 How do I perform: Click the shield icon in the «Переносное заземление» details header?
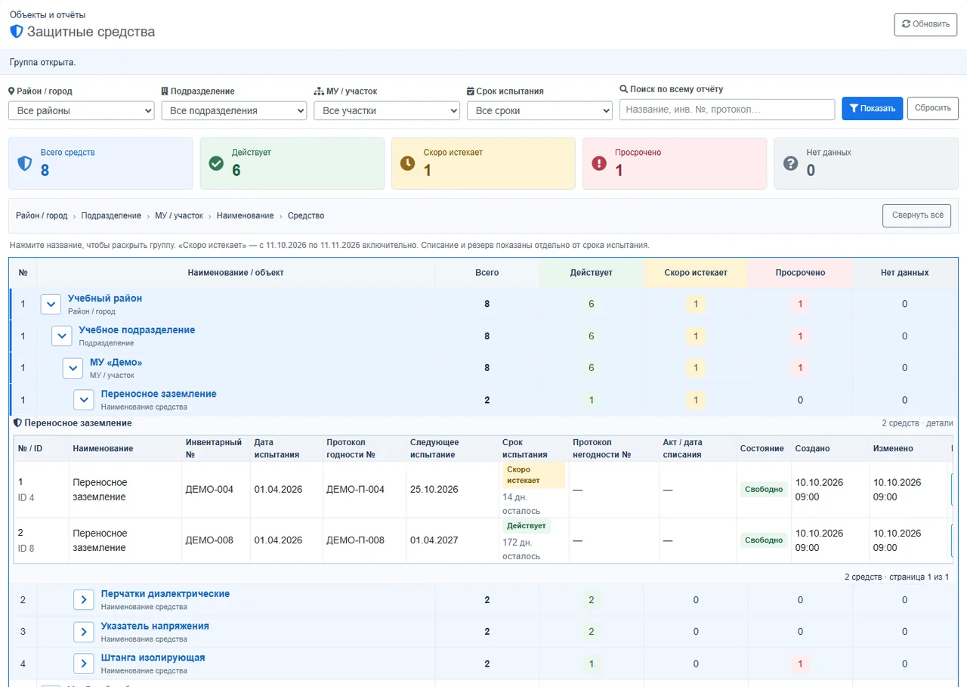tap(17, 423)
